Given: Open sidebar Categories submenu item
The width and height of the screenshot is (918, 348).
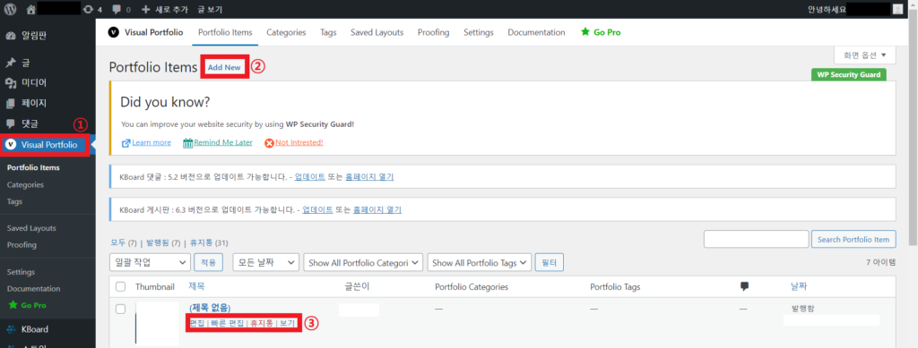Looking at the screenshot, I should tap(25, 184).
